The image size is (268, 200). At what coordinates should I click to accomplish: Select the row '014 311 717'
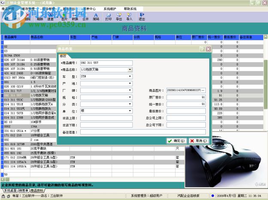click(x=29, y=91)
